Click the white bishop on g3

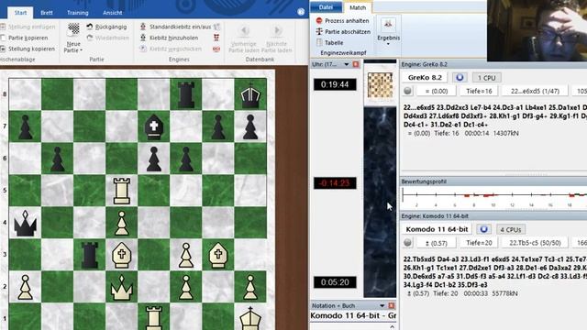coord(218,255)
